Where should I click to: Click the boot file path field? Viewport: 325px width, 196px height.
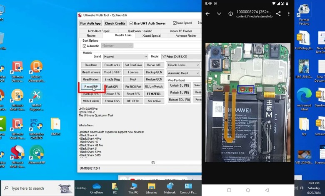[x=167, y=45]
